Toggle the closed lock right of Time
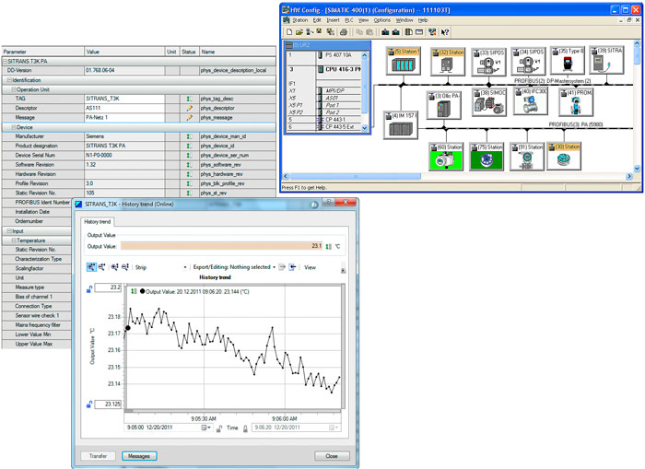This screenshot has width=645, height=469. click(x=245, y=428)
